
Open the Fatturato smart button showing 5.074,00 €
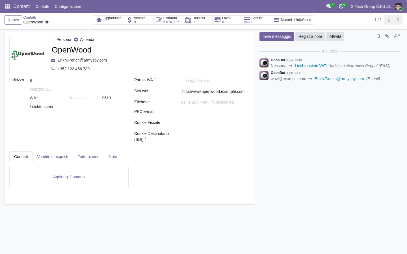tap(168, 20)
